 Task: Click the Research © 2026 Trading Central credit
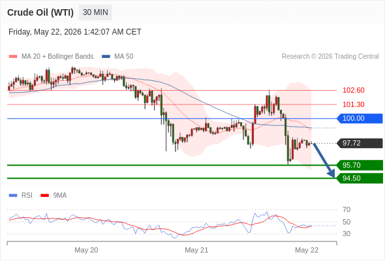[x=330, y=57]
